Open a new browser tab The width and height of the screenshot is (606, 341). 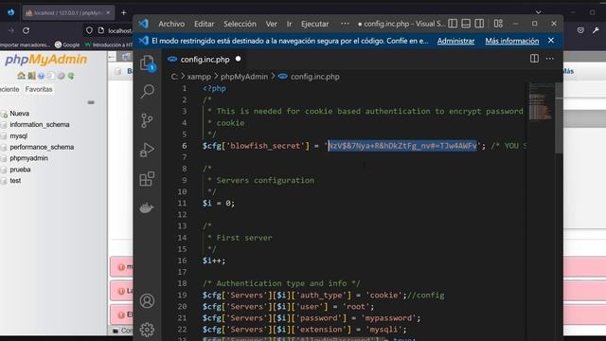[x=124, y=12]
